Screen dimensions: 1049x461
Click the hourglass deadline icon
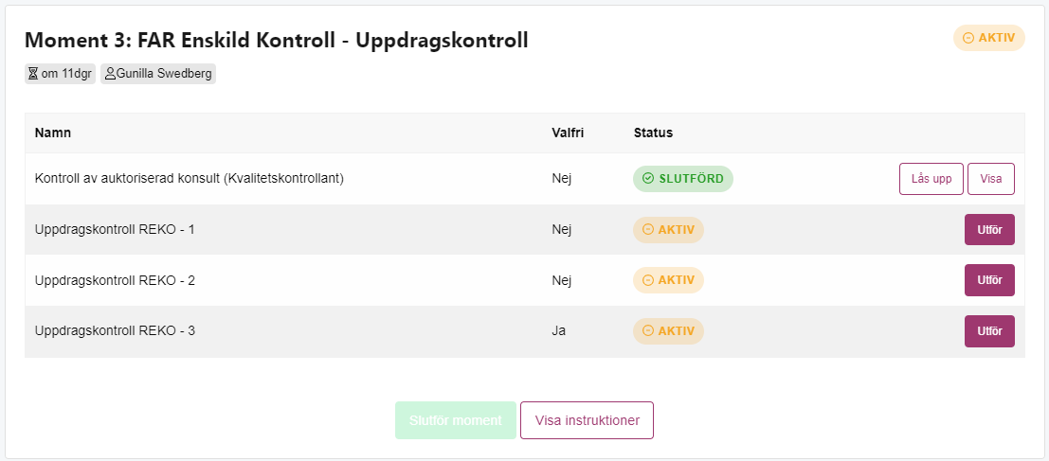click(33, 74)
